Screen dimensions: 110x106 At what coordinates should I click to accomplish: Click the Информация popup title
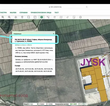click(x=17, y=34)
